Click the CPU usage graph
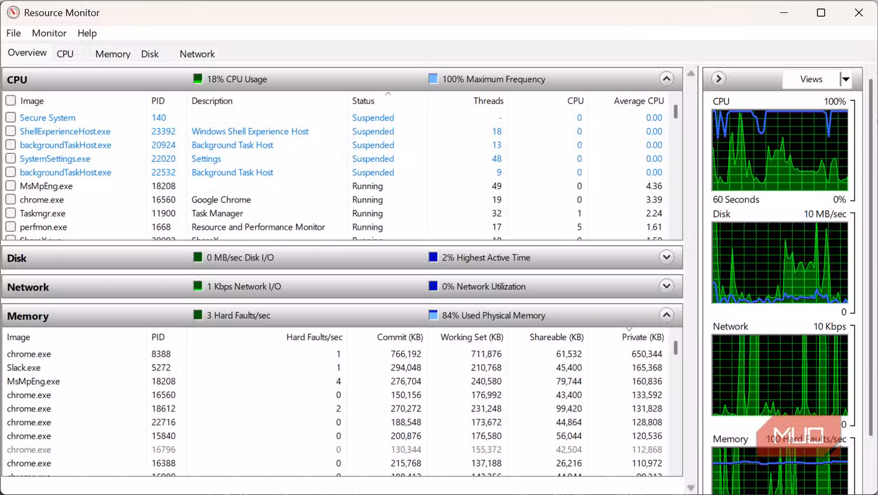Image resolution: width=878 pixels, height=495 pixels. pos(780,150)
